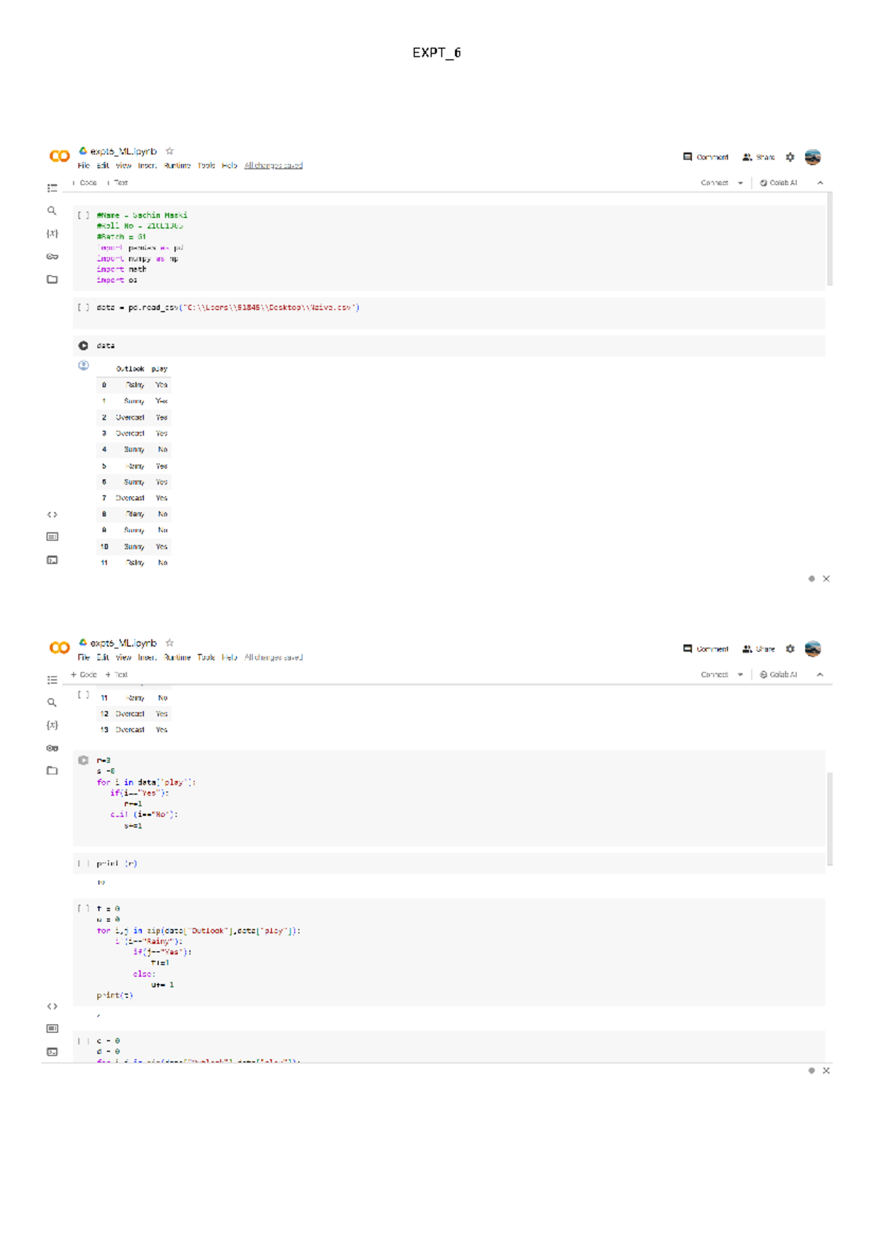This screenshot has width=875, height=1237.
Task: Toggle run bracket of the print(r) cell
Action: (x=83, y=864)
